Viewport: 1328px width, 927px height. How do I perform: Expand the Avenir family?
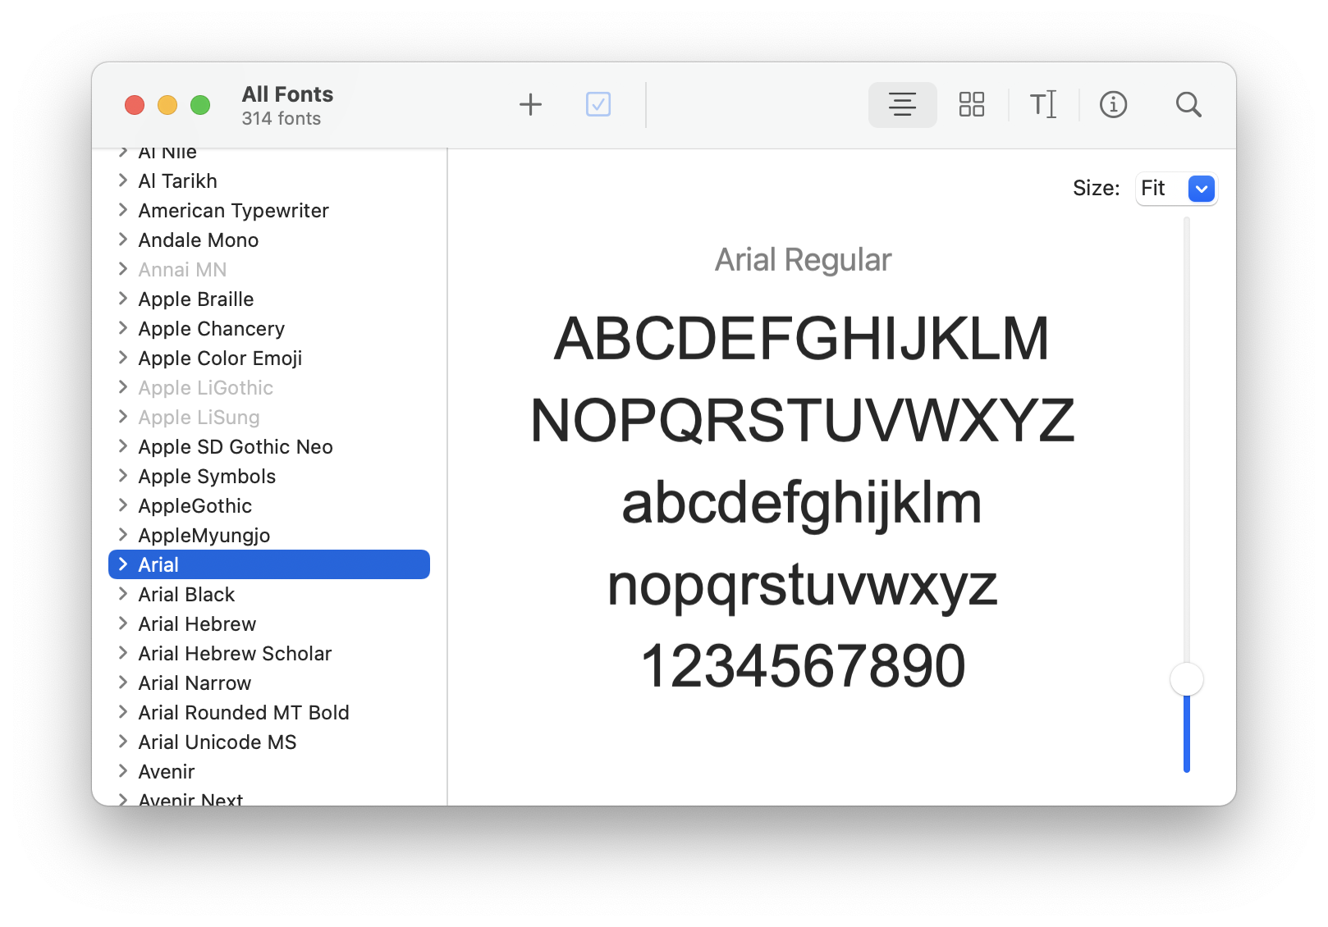pyautogui.click(x=123, y=771)
